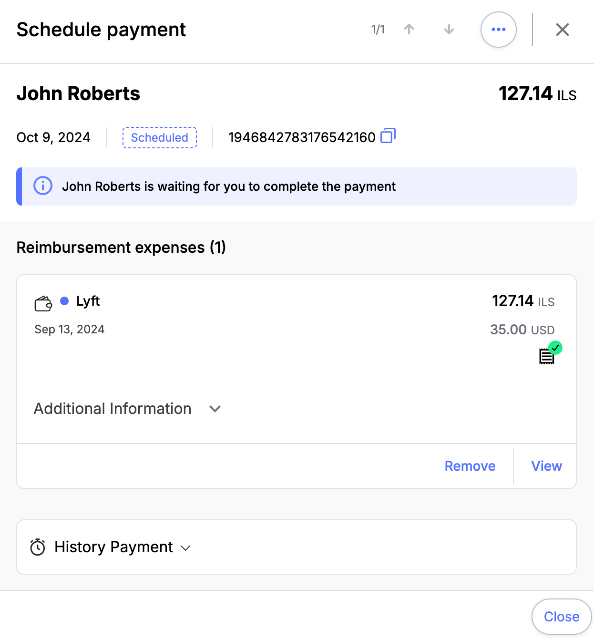Select the Lyft expense title
Image resolution: width=594 pixels, height=640 pixels.
(88, 301)
